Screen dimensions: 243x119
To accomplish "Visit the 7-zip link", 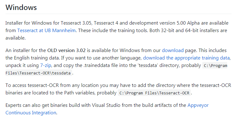I will pos(46,65).
